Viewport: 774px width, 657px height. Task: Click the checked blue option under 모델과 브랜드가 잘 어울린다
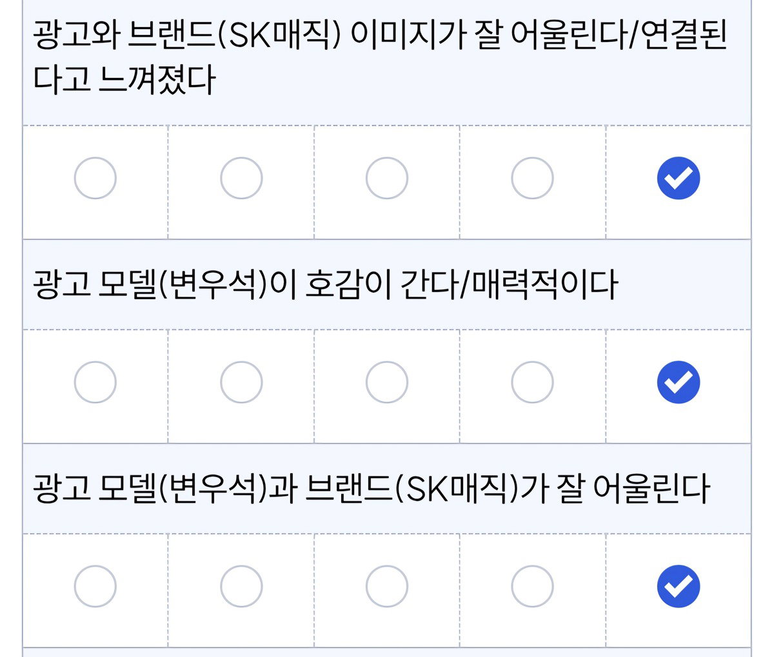click(x=679, y=587)
